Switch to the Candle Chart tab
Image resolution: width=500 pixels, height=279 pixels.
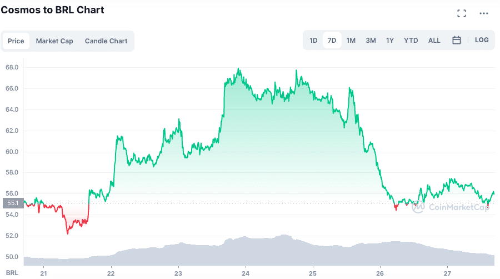point(106,41)
